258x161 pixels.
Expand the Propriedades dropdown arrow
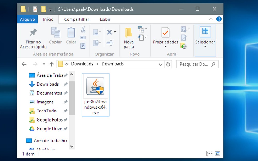click(x=165, y=46)
